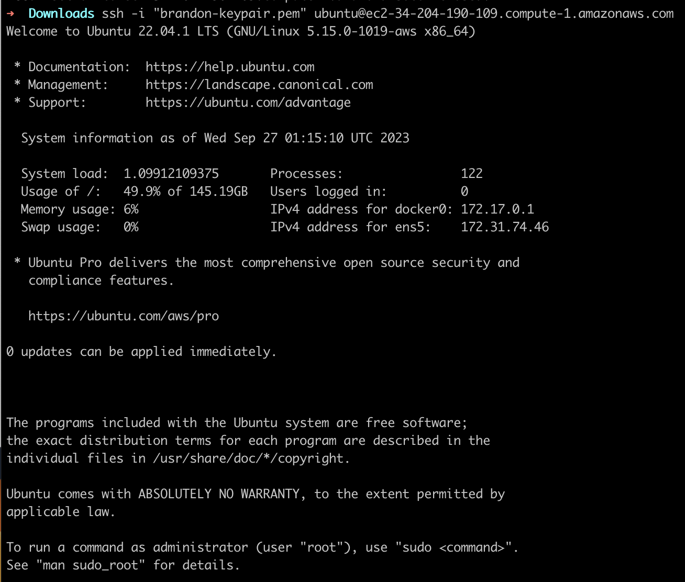
Task: Click the ABSOLUTELY NO WARRANTY text
Action: 218,494
